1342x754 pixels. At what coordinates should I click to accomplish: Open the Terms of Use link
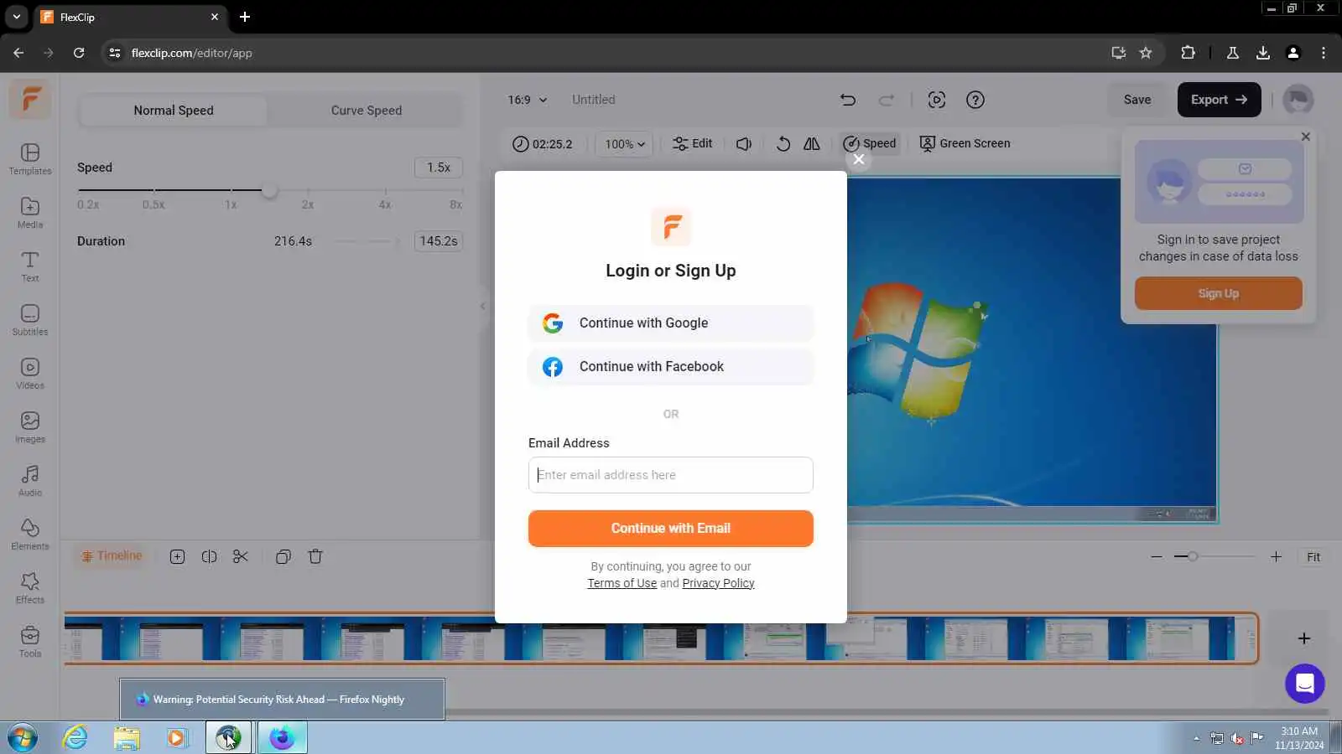[x=622, y=583]
